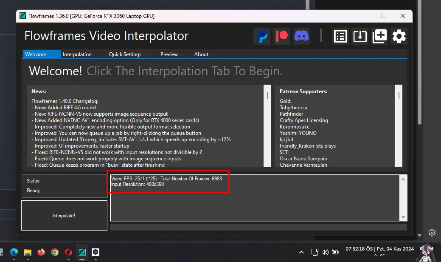441x262 pixels.
Task: Click the 'Patreon Supporters:' heading
Action: coord(303,91)
